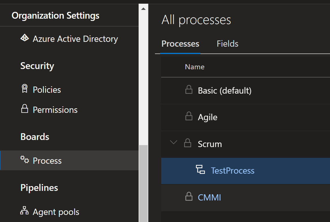330x222 pixels.
Task: Switch to the Fields tab
Action: coord(227,44)
